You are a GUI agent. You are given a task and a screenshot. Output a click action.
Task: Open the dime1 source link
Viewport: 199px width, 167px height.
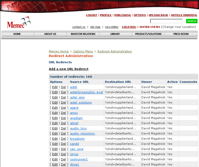pos(74,164)
